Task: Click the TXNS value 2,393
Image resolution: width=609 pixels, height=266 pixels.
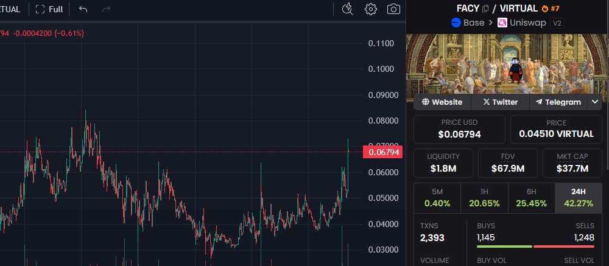Action: [432, 237]
